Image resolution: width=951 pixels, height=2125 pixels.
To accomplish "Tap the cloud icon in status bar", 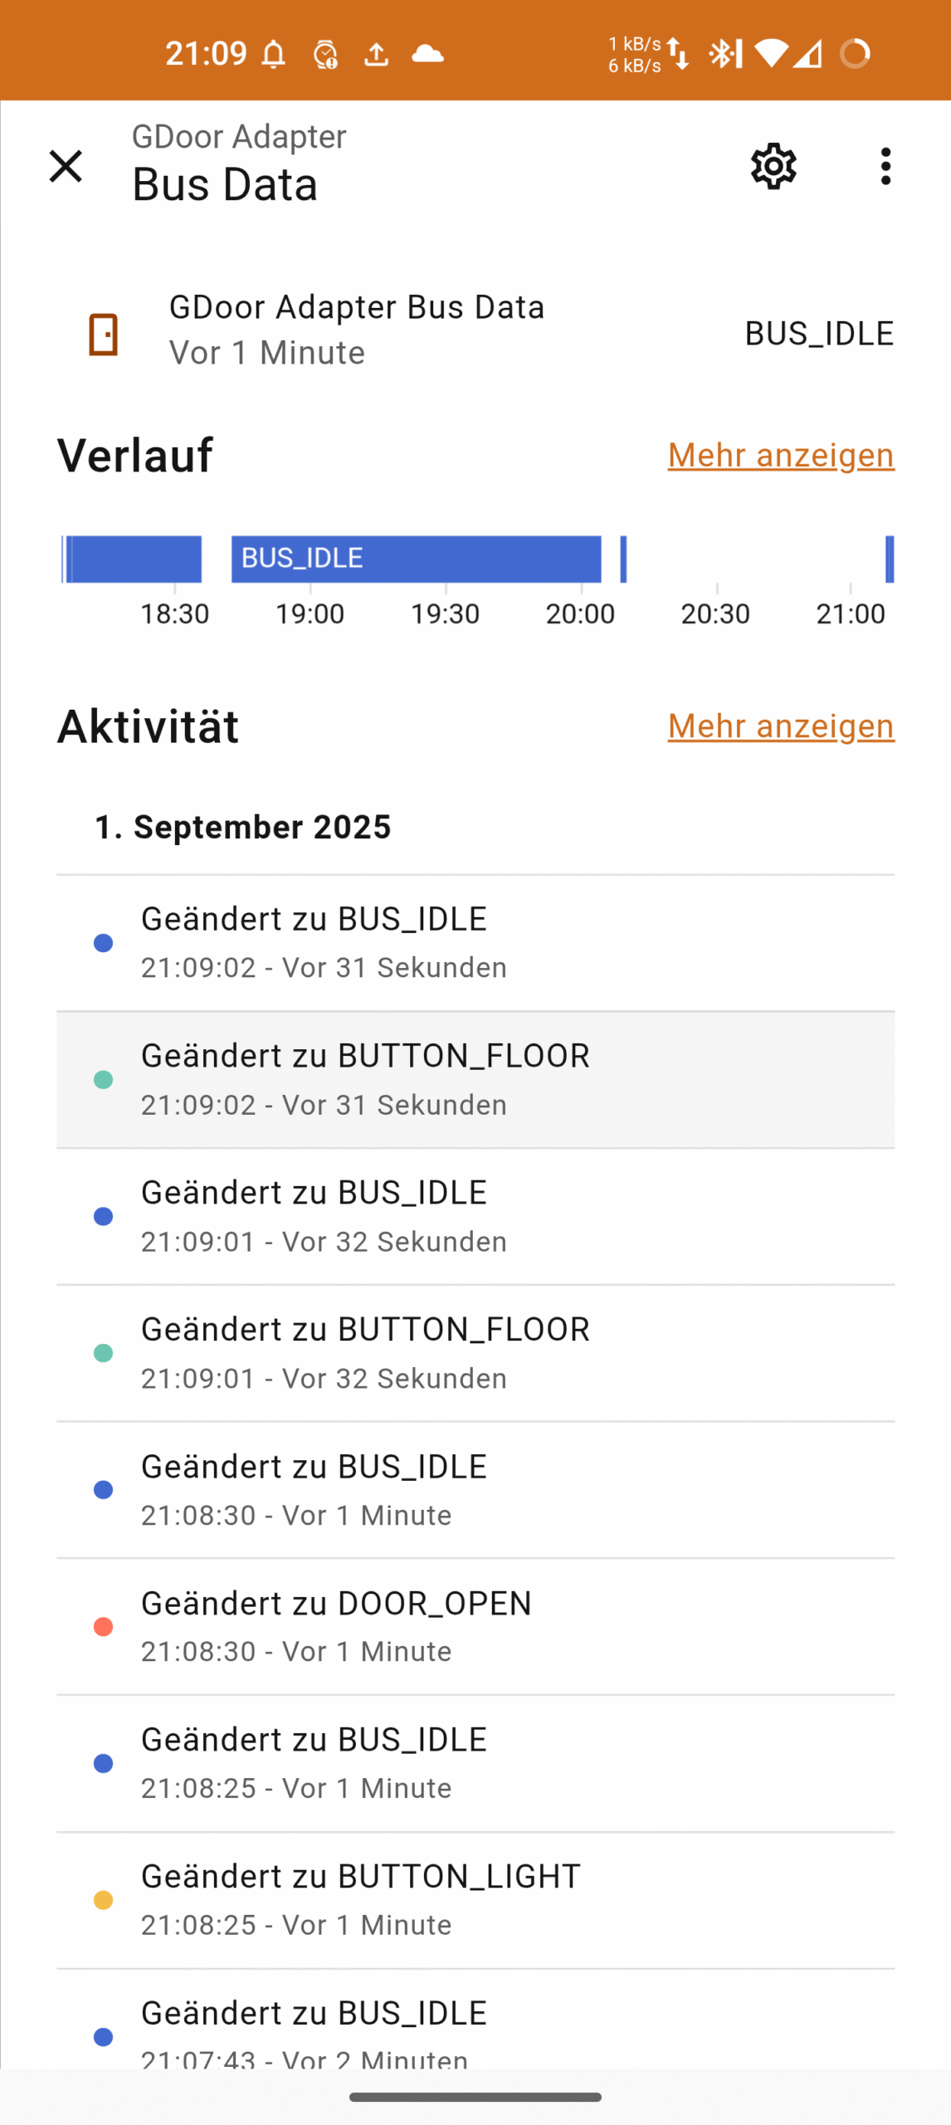I will (427, 55).
